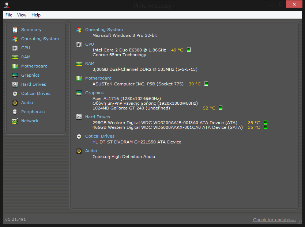305x227 pixels.
Task: Click the Hard Drives icon in sidebar
Action: coord(15,84)
